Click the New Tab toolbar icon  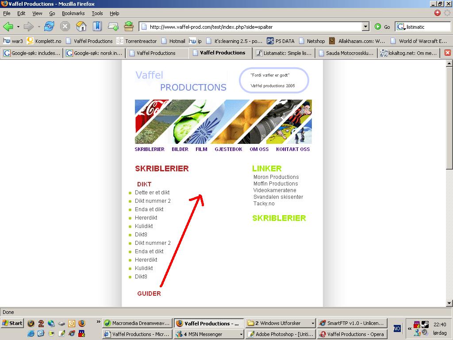[x=113, y=27]
